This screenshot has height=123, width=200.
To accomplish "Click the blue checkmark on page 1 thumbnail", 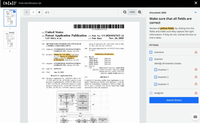I will [x=14, y=12].
